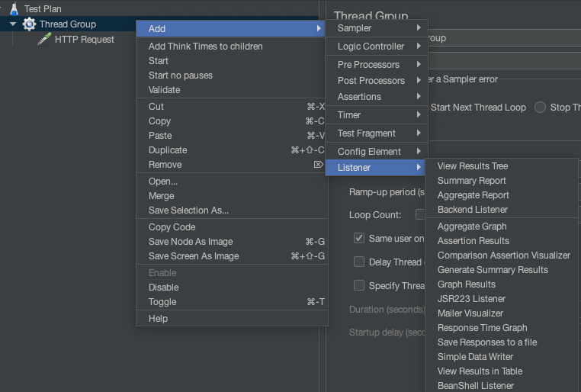Add an Aggregate Graph listener

tap(502, 227)
